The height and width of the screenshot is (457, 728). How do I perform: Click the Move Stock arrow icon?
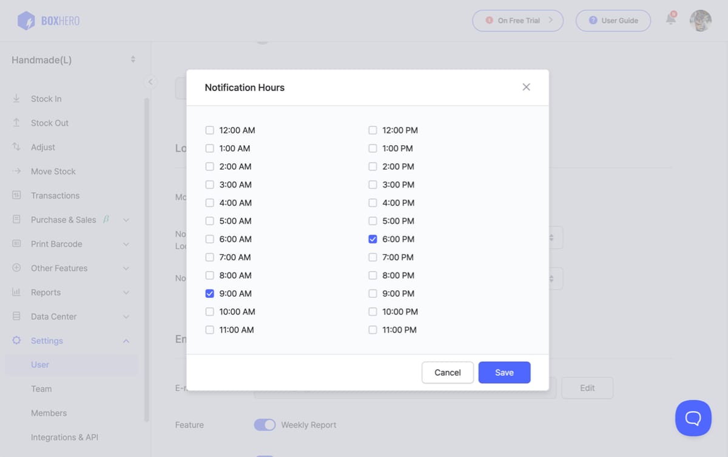point(17,171)
